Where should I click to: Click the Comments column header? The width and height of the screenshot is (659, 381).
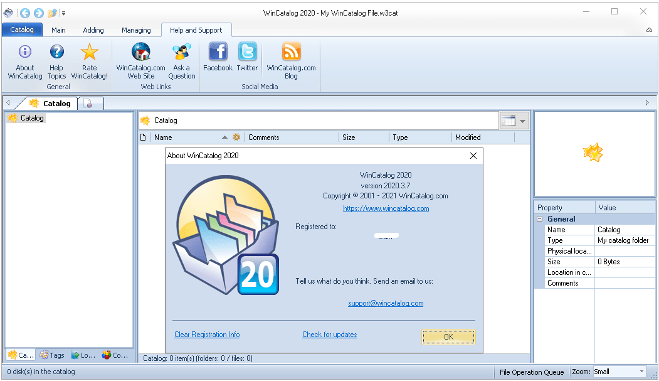click(x=292, y=137)
